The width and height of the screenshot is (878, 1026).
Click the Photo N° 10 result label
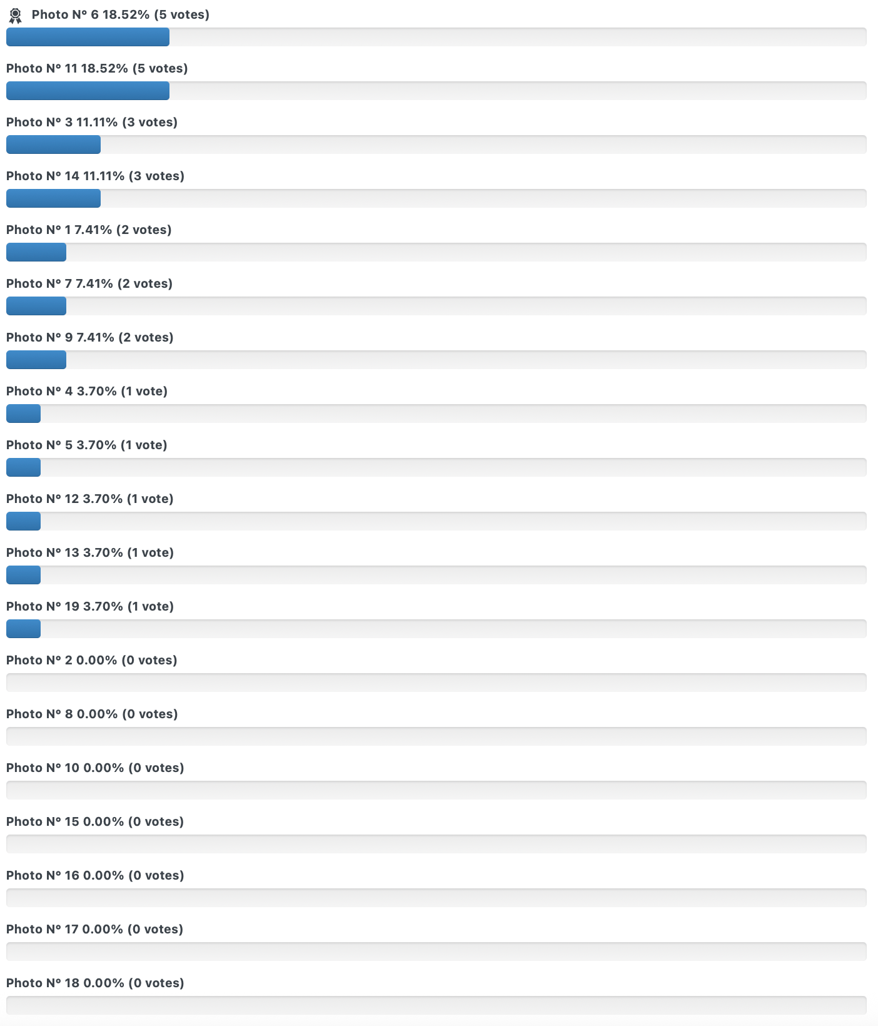95,768
